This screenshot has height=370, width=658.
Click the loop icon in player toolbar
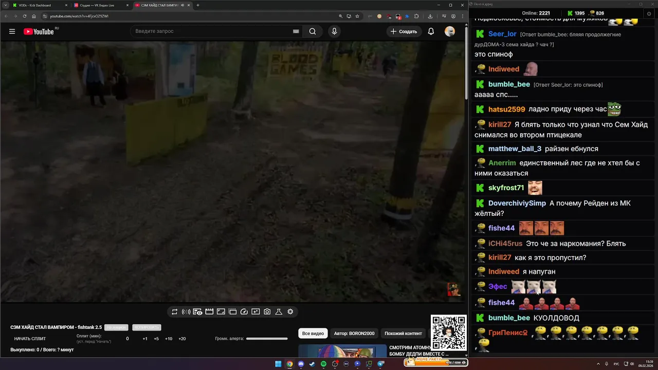[x=174, y=312]
